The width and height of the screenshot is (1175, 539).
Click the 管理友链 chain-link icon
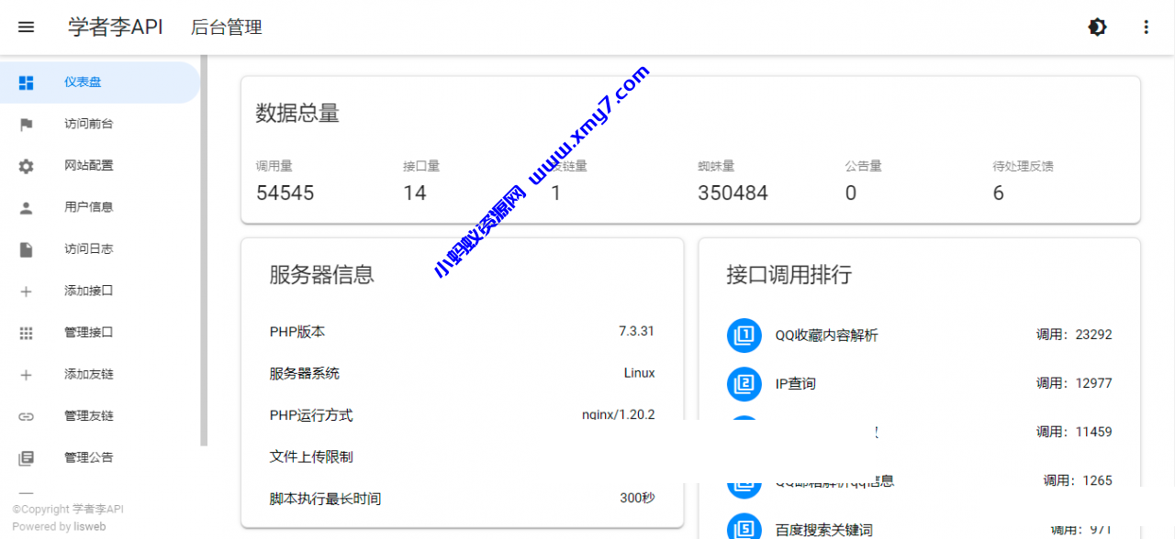tap(26, 415)
